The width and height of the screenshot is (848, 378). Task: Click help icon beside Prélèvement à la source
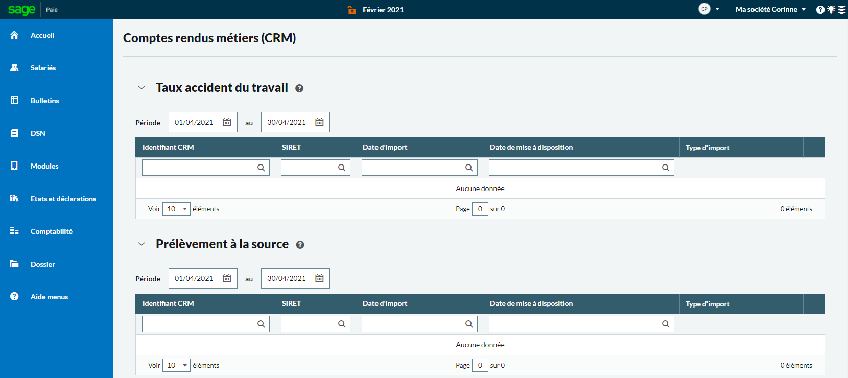click(x=300, y=245)
